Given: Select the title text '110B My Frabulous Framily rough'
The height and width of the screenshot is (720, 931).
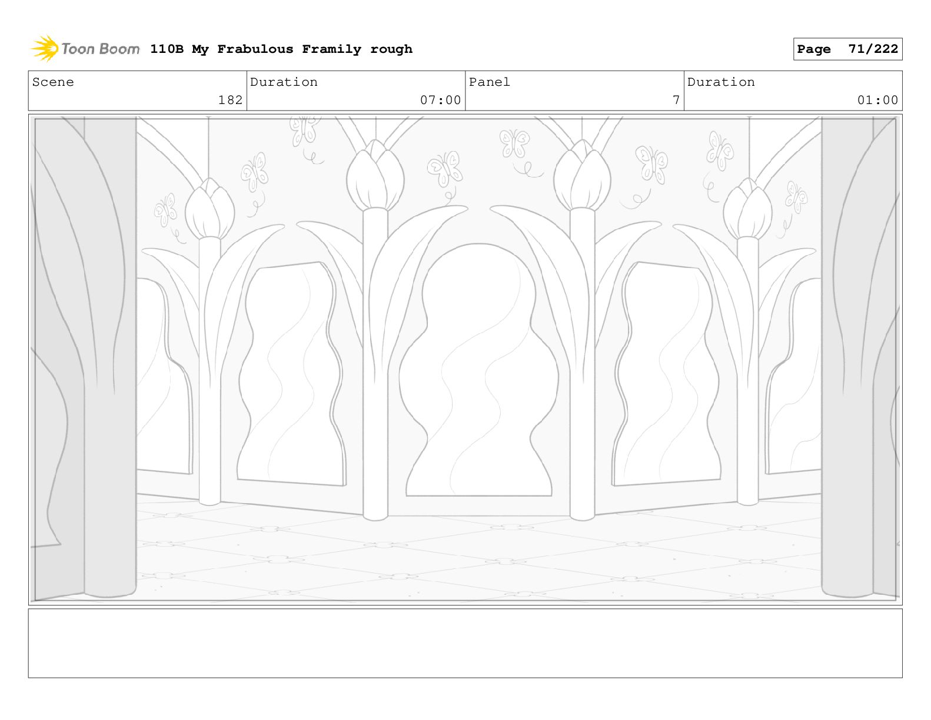Looking at the screenshot, I should click(281, 49).
